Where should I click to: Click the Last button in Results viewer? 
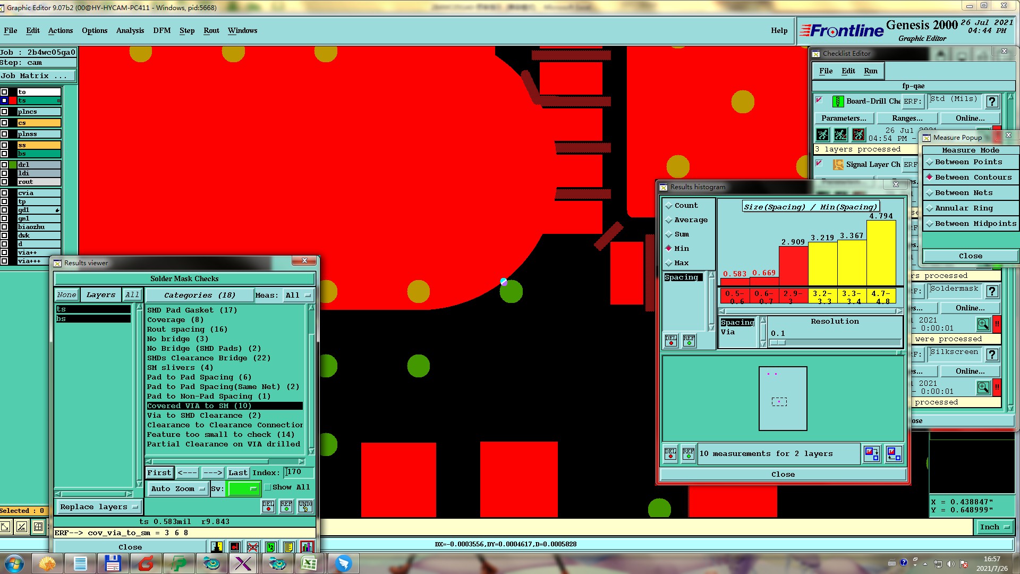[x=237, y=472]
